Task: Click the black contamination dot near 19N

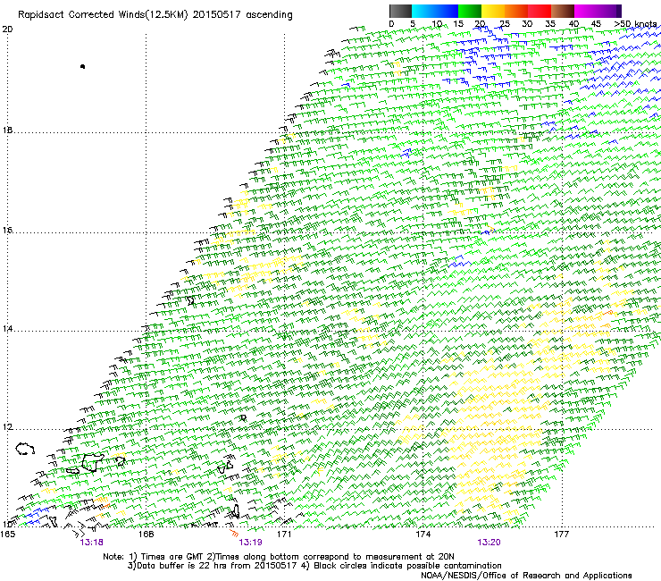Action: coord(82,66)
